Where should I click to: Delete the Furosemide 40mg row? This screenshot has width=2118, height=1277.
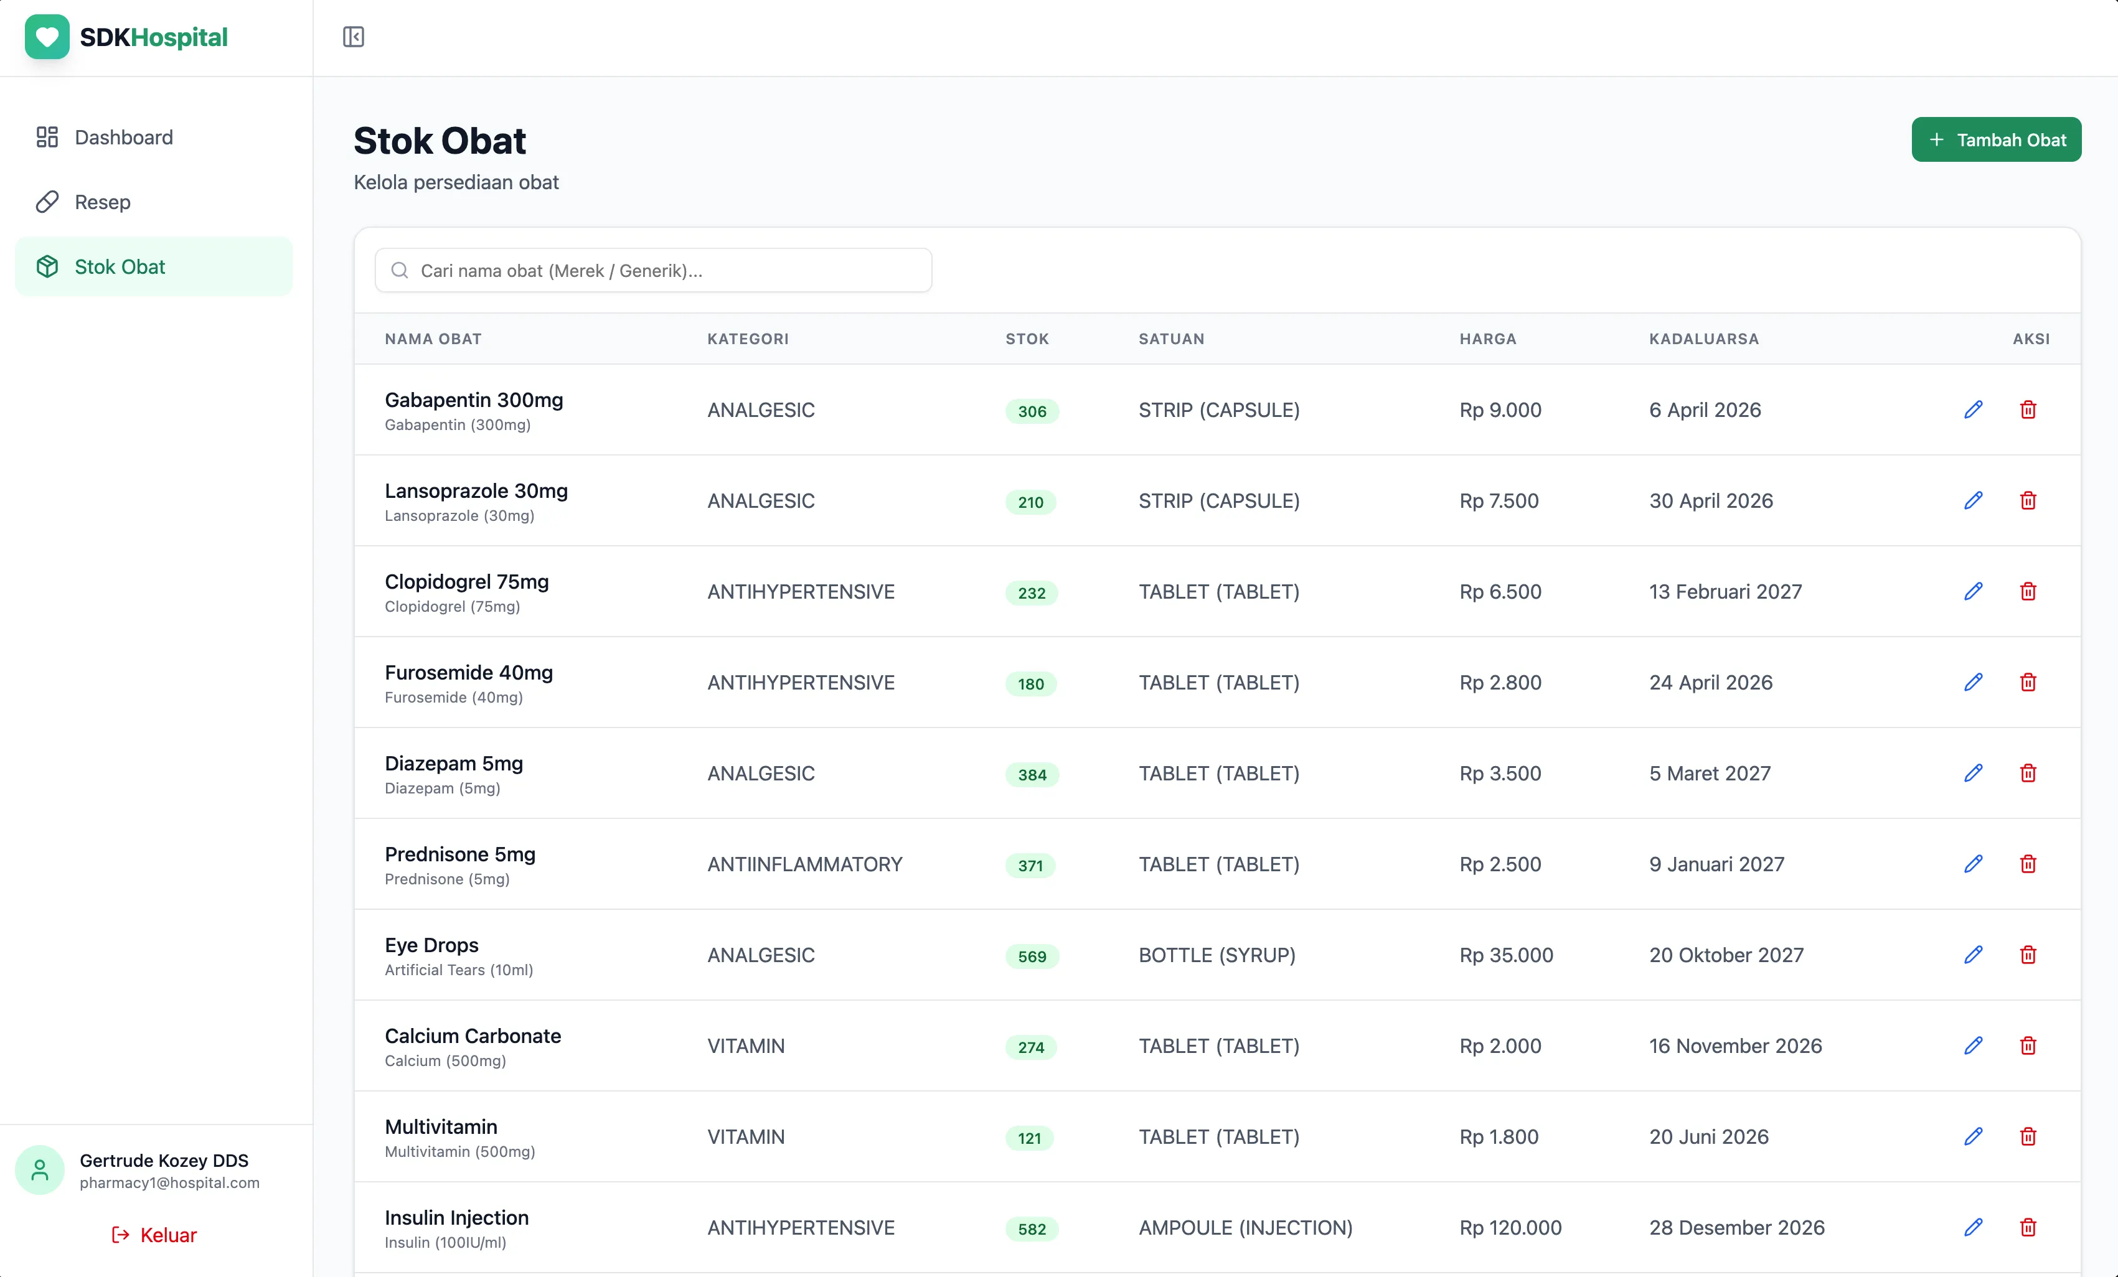click(x=2028, y=682)
